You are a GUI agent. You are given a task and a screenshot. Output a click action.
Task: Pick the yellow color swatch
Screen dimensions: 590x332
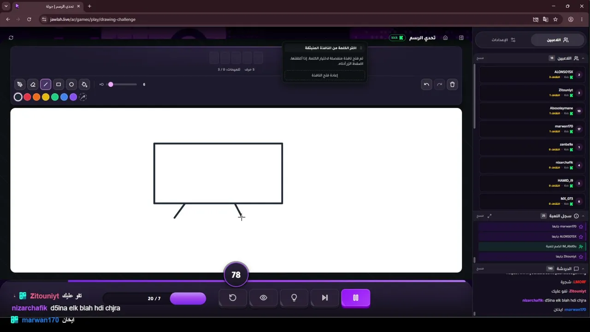pyautogui.click(x=46, y=97)
